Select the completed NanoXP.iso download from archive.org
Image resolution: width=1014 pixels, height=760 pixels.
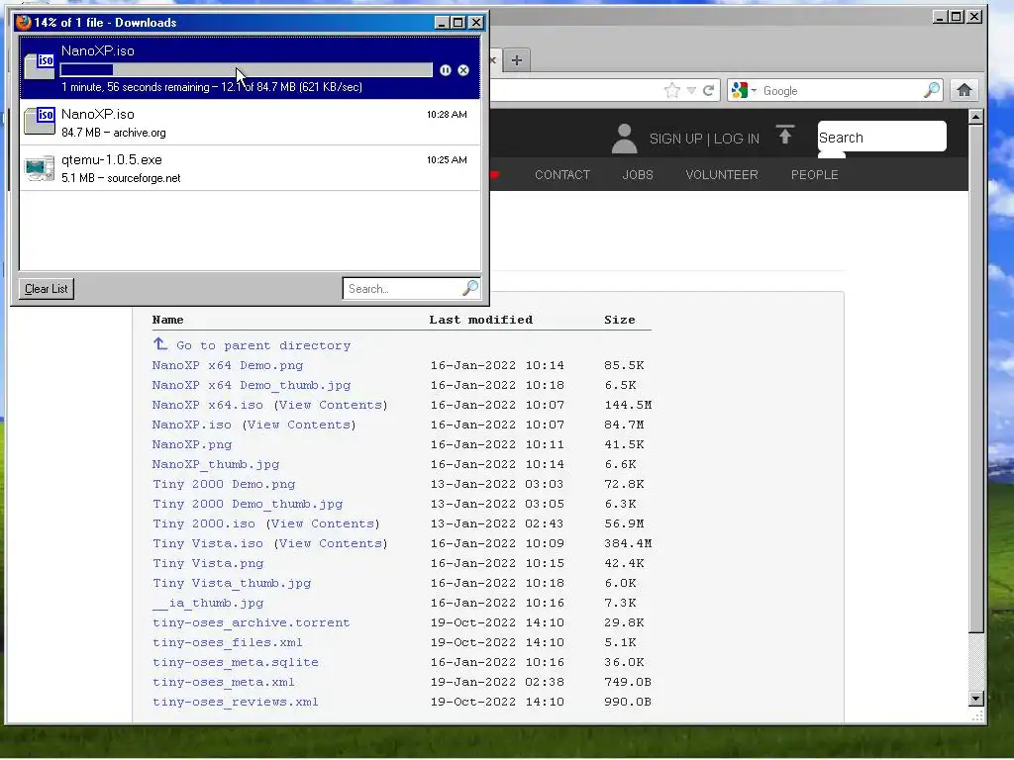(x=250, y=122)
